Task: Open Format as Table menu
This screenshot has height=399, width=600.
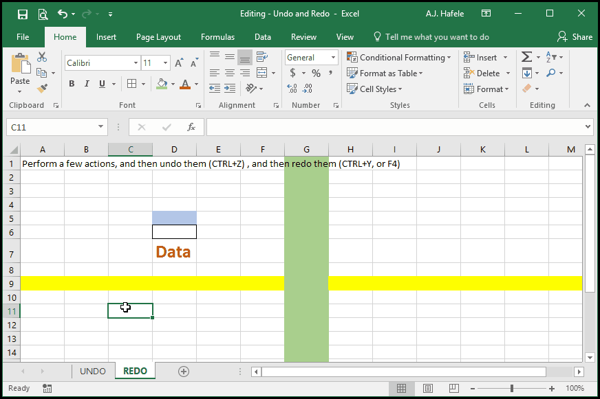Action: (385, 73)
